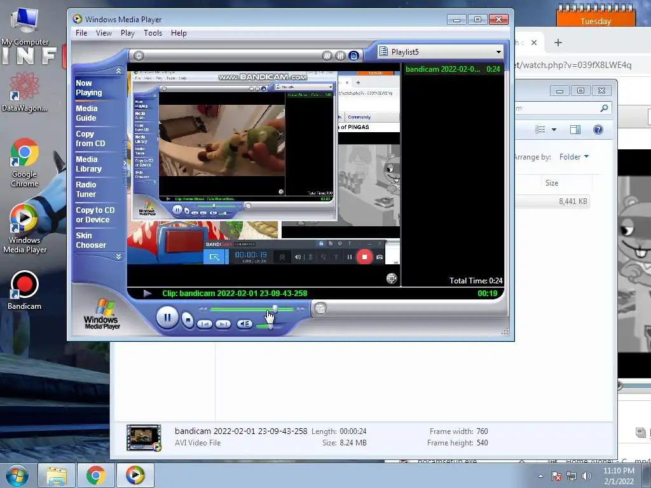Open the Explorer view options dropdown
This screenshot has width=651, height=488.
[x=554, y=130]
